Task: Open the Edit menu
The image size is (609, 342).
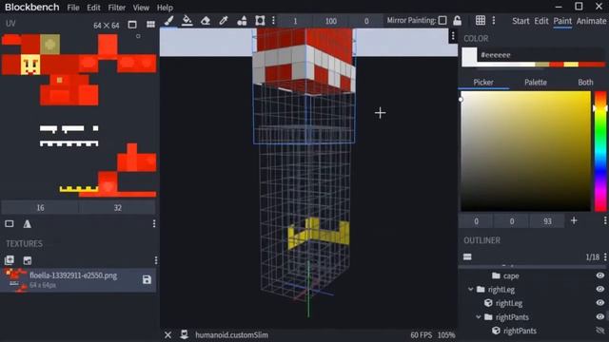Action: pos(93,8)
